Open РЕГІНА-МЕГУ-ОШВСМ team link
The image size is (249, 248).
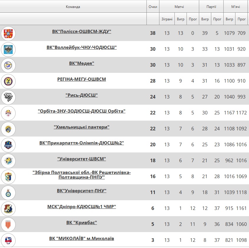point(82,79)
